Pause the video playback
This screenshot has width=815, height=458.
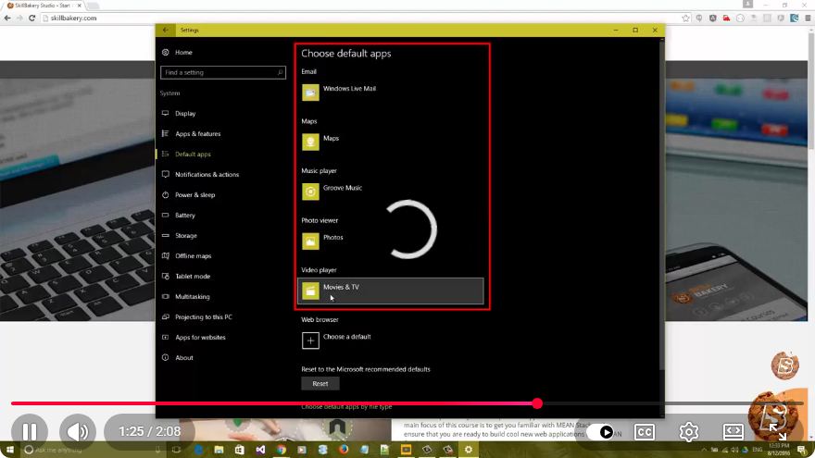[x=30, y=431]
